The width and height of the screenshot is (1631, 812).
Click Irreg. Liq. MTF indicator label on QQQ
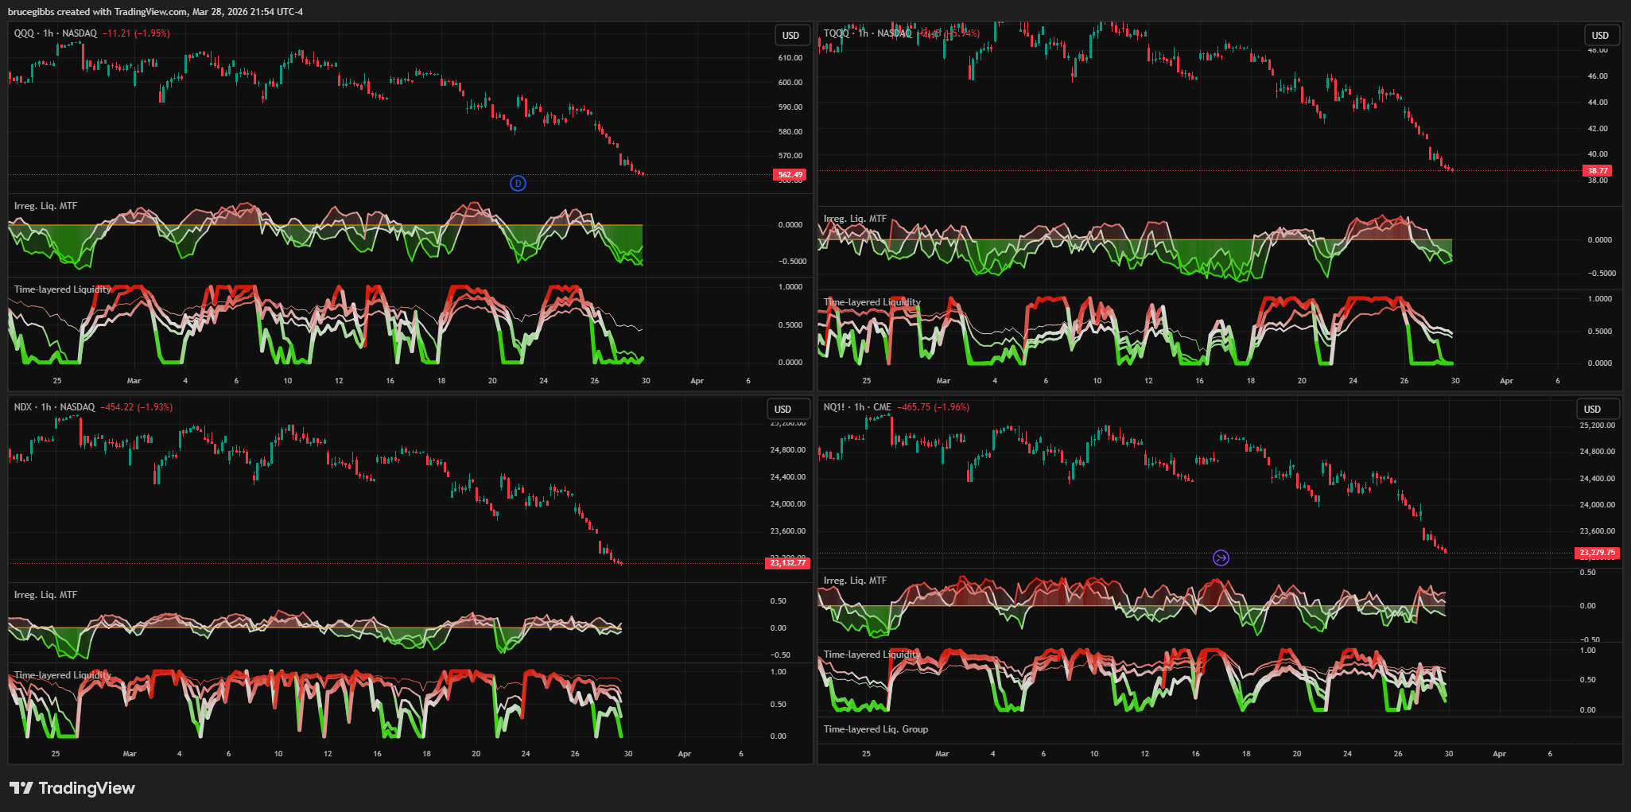coord(45,206)
